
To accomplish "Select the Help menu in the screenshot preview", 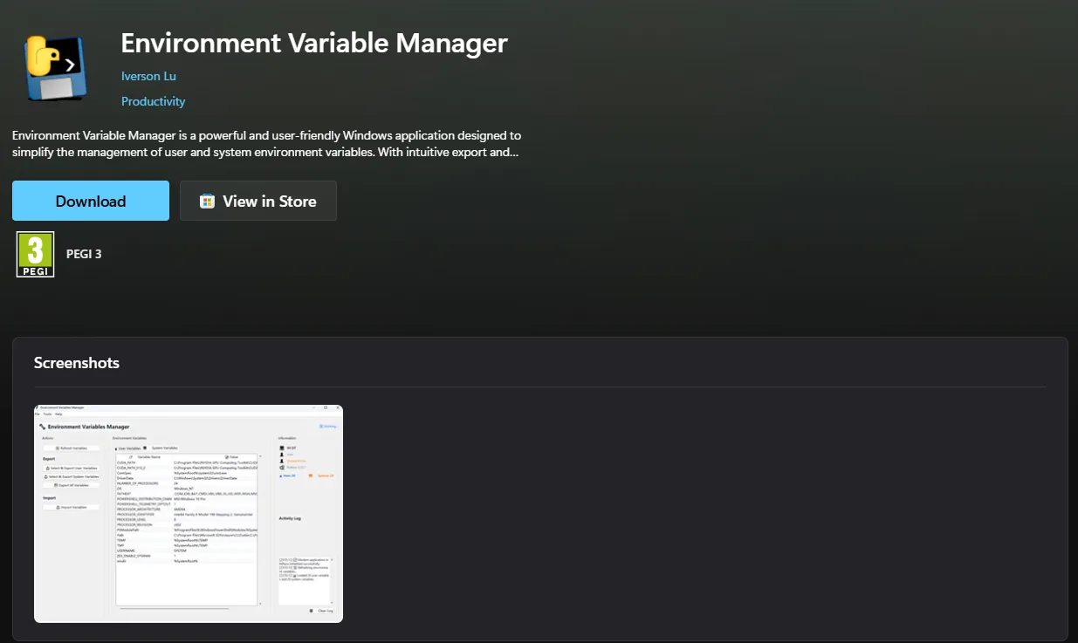I will [x=58, y=414].
